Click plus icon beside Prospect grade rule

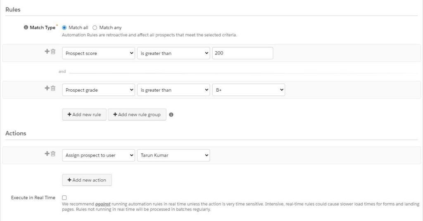pos(47,88)
